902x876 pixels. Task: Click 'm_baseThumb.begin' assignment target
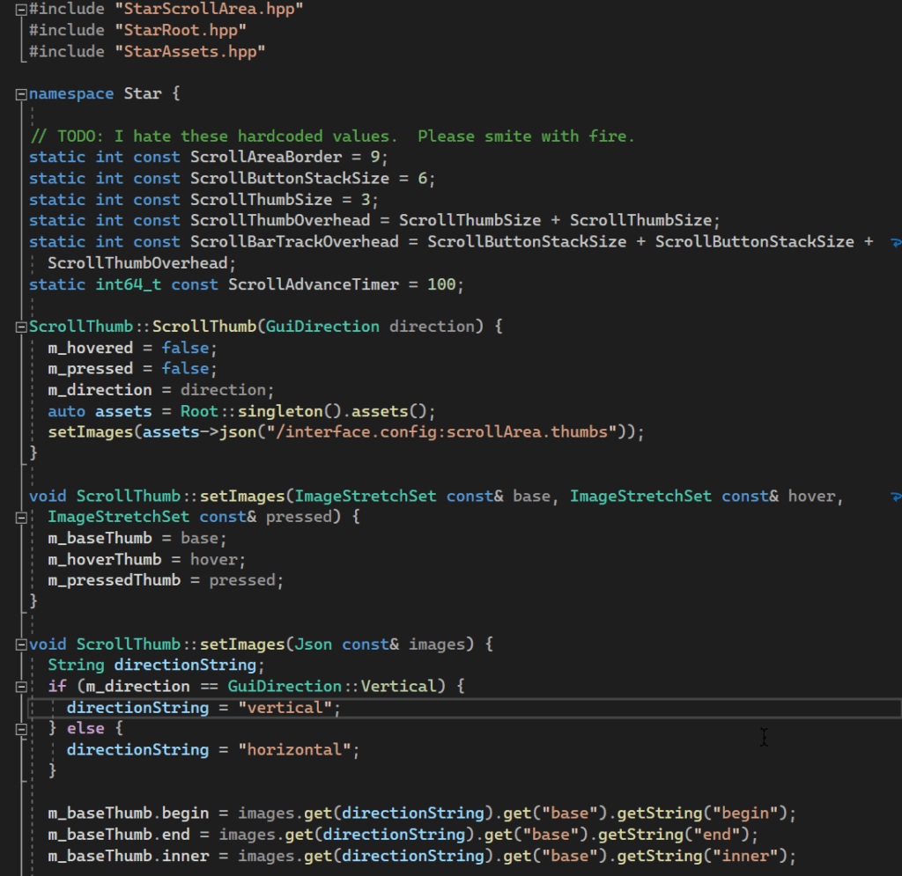129,813
